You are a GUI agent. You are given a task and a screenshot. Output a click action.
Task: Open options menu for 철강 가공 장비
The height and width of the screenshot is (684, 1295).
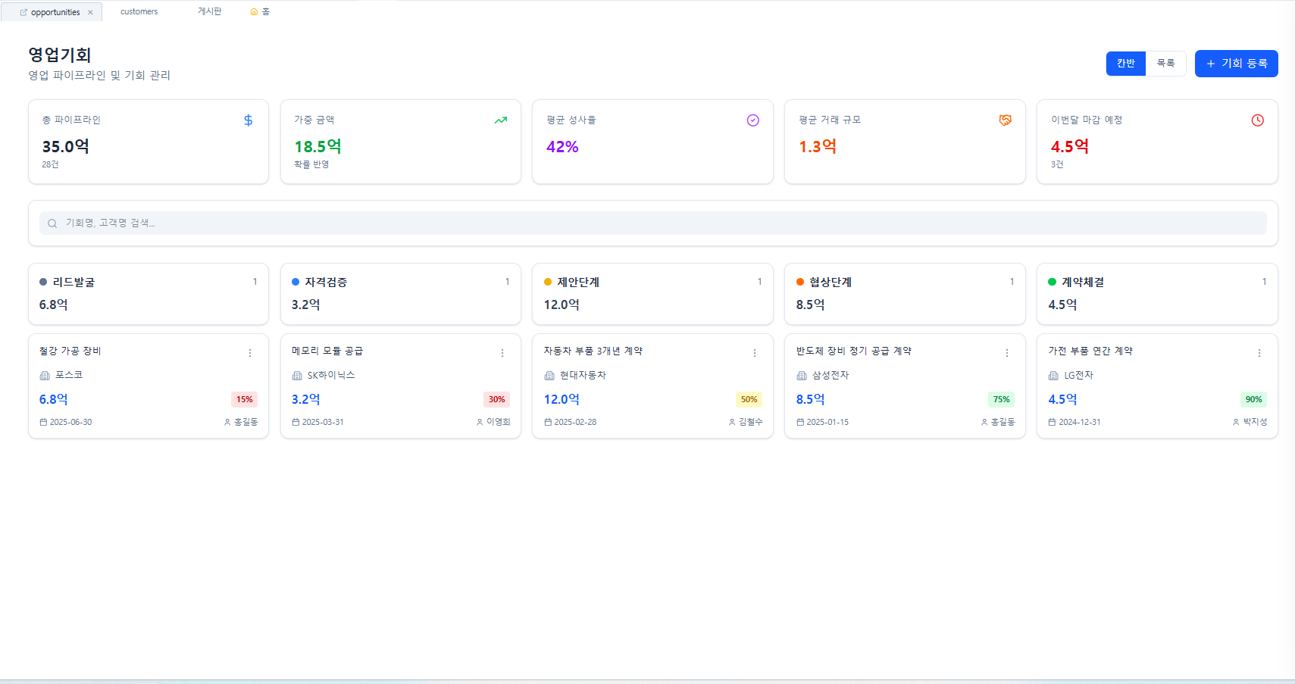tap(250, 353)
